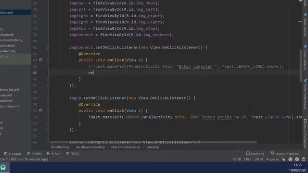Open device_name.xml layout in the project tree
The image size is (308, 173).
pos(10,106)
